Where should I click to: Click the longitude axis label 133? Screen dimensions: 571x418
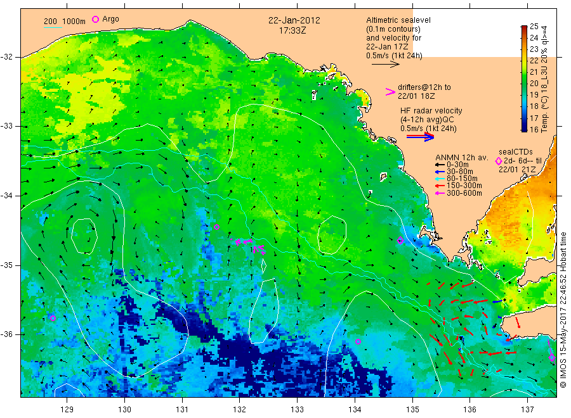297,410
